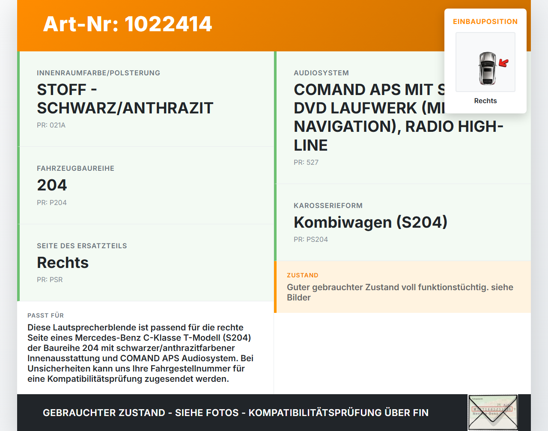Select the Kombiwagen (S204) value
Screen dimensions: 548x431
coord(371,223)
